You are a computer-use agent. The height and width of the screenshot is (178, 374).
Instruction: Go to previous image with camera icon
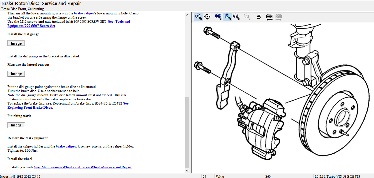coord(269,17)
